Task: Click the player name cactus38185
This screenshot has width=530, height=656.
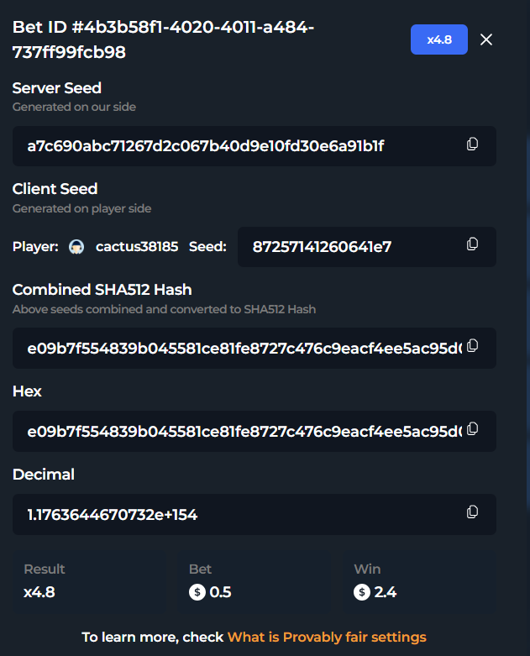Action: point(137,247)
